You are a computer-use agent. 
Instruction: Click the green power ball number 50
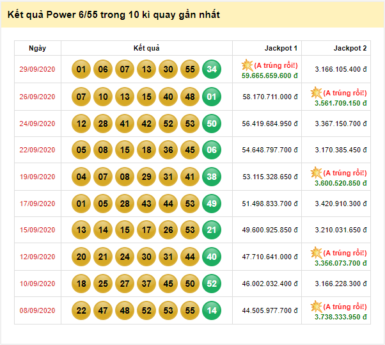[x=212, y=124]
